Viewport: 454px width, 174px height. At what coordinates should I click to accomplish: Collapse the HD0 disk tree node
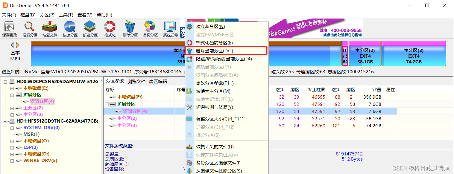point(5,82)
